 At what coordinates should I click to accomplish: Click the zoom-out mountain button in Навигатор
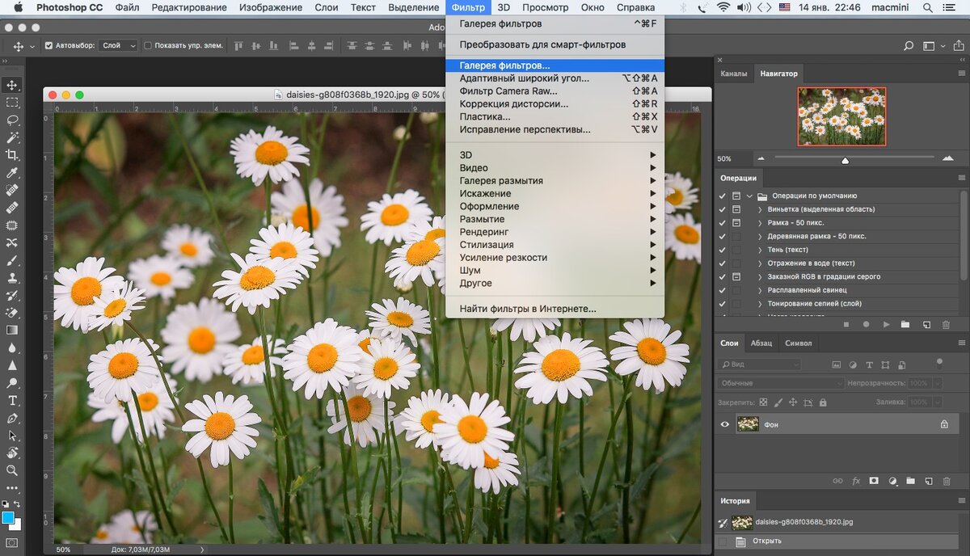pyautogui.click(x=761, y=158)
